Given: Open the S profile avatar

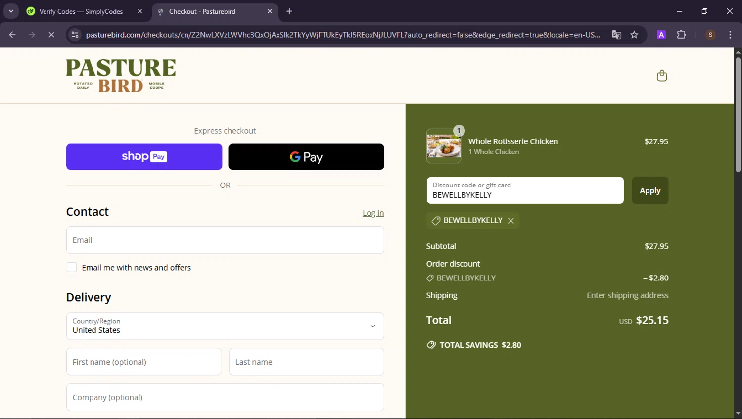Looking at the screenshot, I should click(710, 35).
